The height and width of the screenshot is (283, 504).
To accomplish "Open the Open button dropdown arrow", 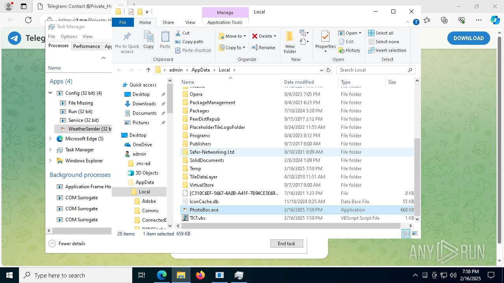I will tap(359, 33).
